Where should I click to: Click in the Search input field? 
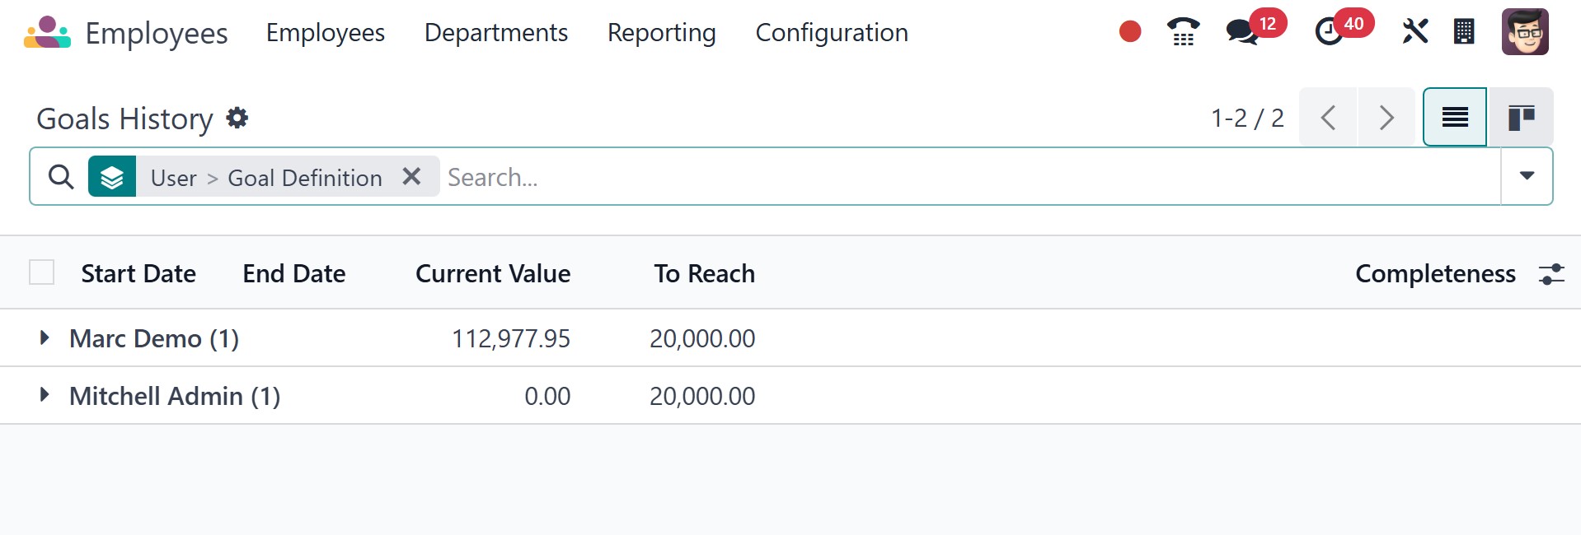[x=907, y=177]
